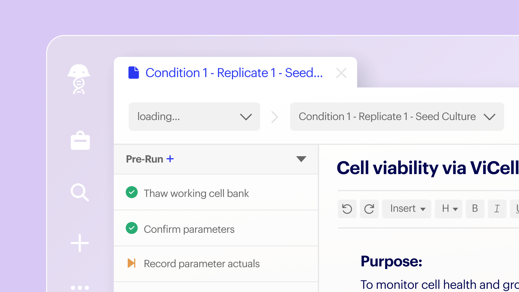This screenshot has height=292, width=519.
Task: Open the Insert dropdown menu
Action: click(407, 209)
